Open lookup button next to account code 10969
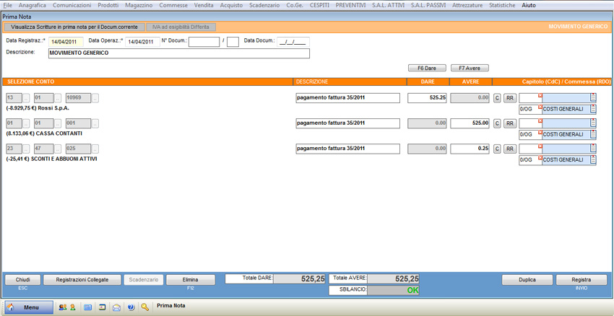Screen dimensions: 614x316 click(95, 98)
